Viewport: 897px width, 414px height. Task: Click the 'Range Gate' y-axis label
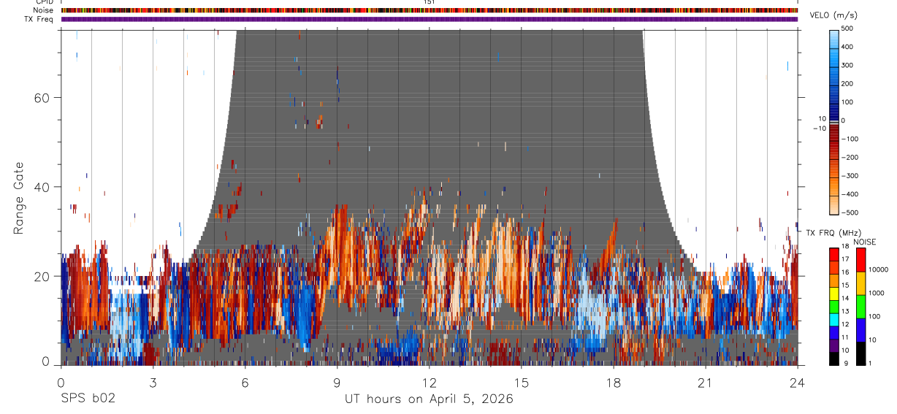(20, 197)
